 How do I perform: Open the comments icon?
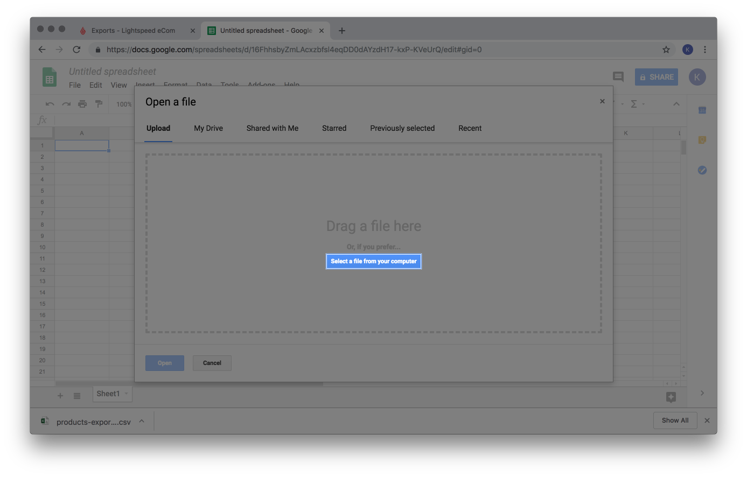click(618, 77)
